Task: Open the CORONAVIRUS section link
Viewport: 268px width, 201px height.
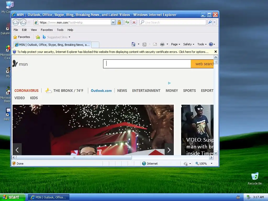Action: coord(26,91)
